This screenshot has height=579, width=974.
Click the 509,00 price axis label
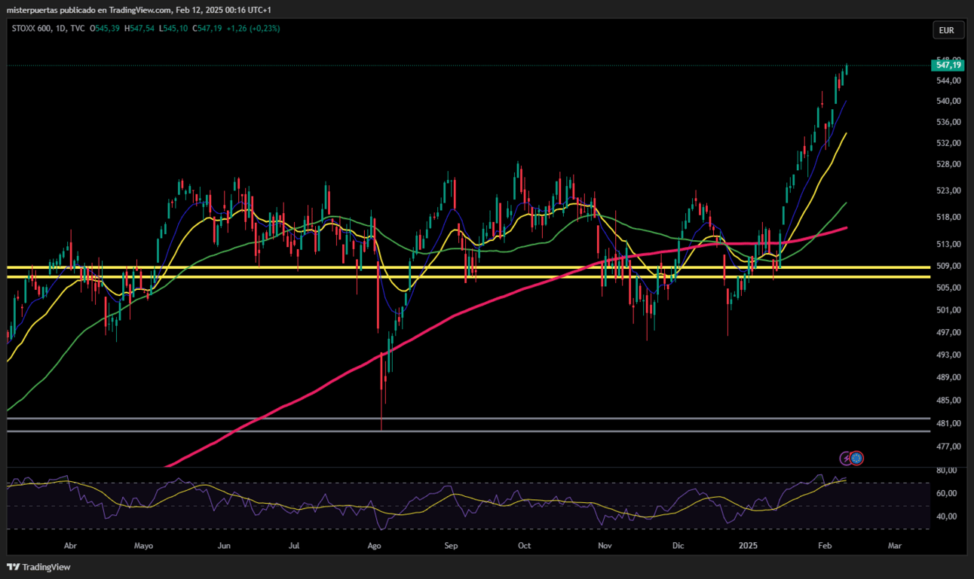[948, 265]
